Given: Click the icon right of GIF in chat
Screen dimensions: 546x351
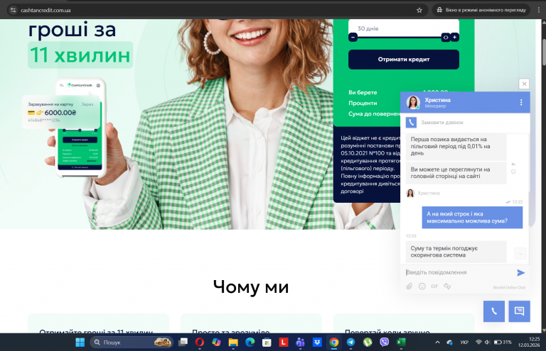Looking at the screenshot, I should (447, 286).
